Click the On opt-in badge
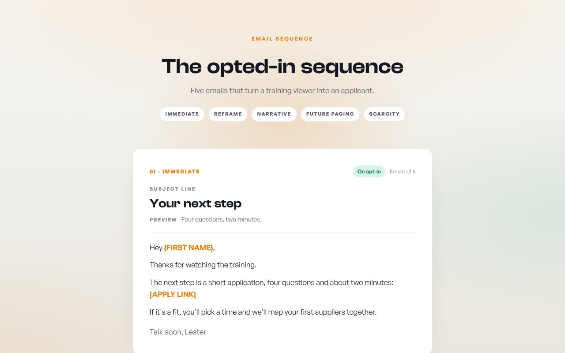Image resolution: width=565 pixels, height=353 pixels. (369, 172)
